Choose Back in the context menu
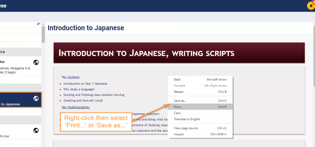Image resolution: width=315 pixels, height=147 pixels. pos(200,79)
